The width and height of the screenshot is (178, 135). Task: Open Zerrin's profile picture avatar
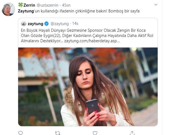pyautogui.click(x=9, y=9)
